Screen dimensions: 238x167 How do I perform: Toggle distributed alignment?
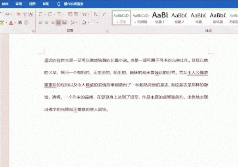pos(64,23)
